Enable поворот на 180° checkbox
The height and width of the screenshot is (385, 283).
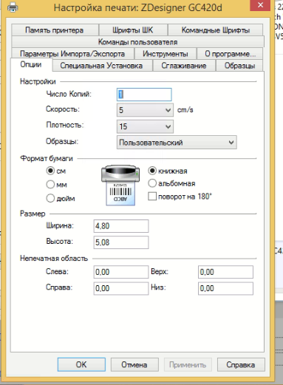152,197
